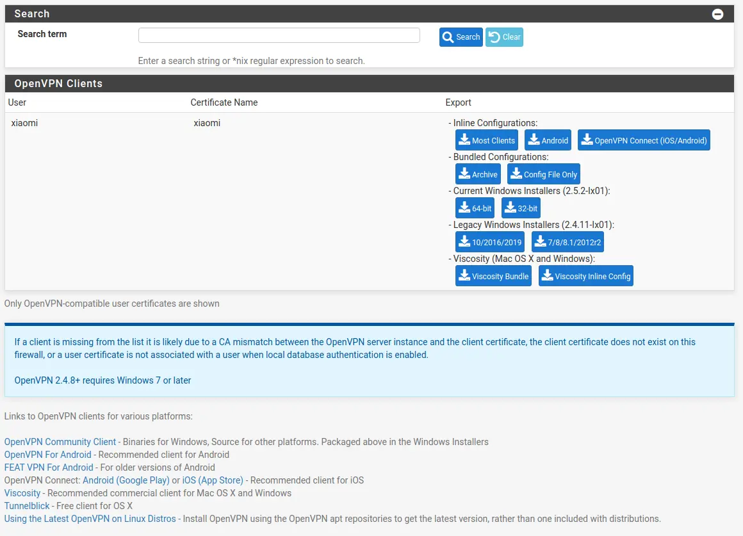Click the 'Bundled Configurations:' label

pyautogui.click(x=501, y=157)
